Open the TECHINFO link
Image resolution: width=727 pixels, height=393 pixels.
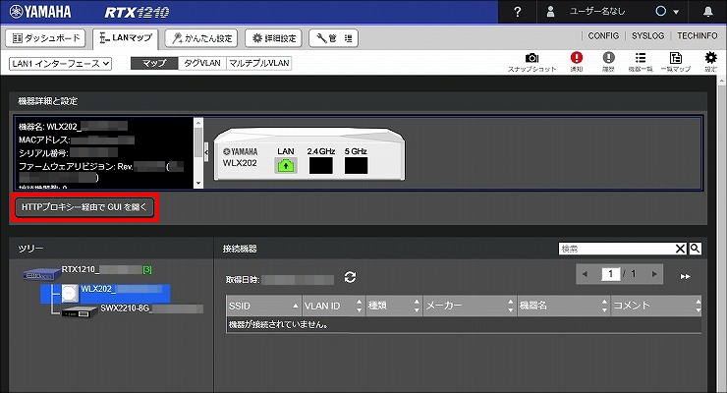[x=697, y=35]
